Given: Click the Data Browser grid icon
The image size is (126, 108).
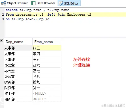Looking at the screenshot, I should 33,3.
